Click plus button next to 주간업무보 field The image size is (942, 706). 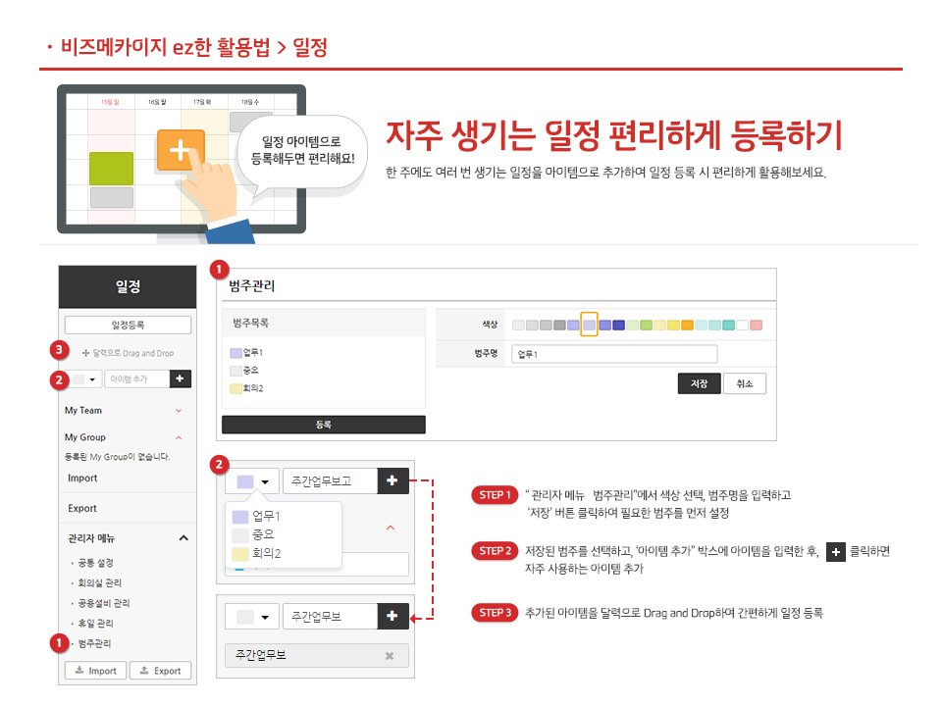(392, 616)
